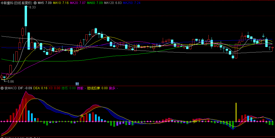Select the MA60: 7.09 indicator label

pos(95,3)
